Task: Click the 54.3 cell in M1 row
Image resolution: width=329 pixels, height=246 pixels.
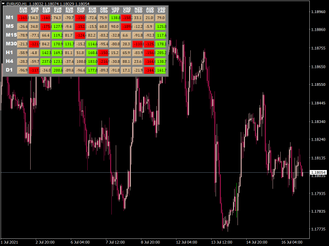Action: pyautogui.click(x=34, y=18)
